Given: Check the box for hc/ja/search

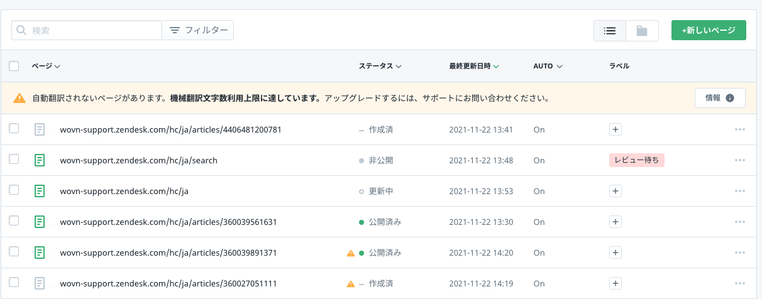Looking at the screenshot, I should (x=14, y=159).
